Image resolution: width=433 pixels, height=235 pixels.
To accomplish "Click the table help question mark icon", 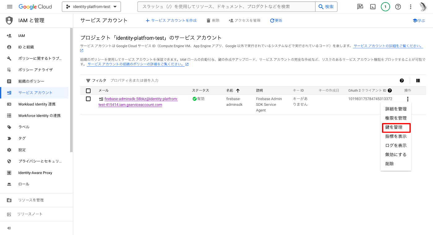I will [x=402, y=80].
